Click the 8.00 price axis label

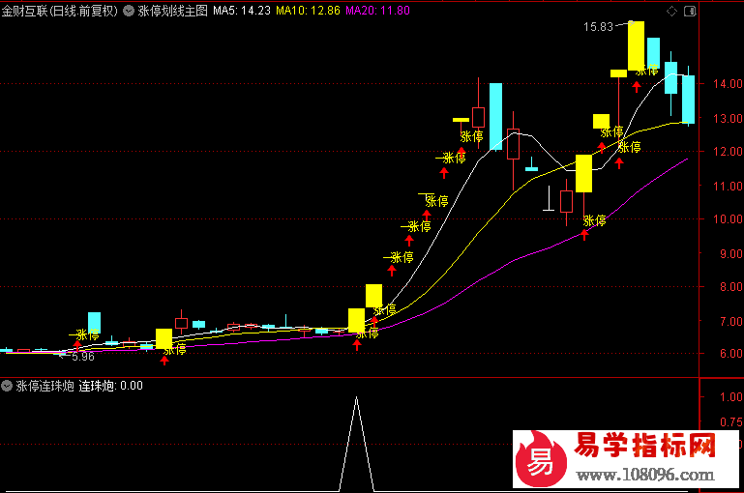click(731, 287)
